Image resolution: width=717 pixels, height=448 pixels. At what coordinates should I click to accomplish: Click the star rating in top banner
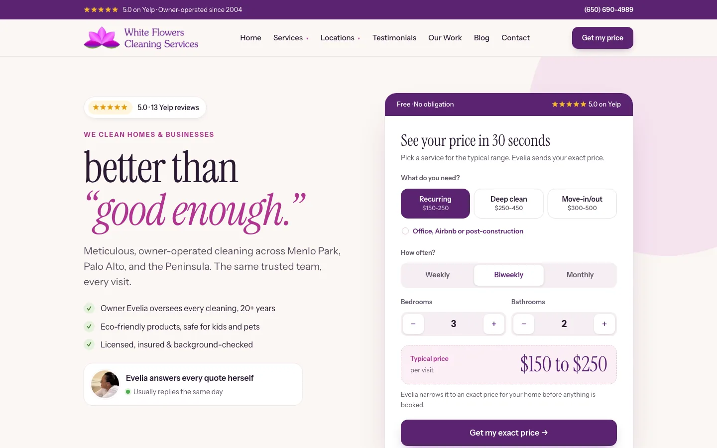(x=101, y=9)
